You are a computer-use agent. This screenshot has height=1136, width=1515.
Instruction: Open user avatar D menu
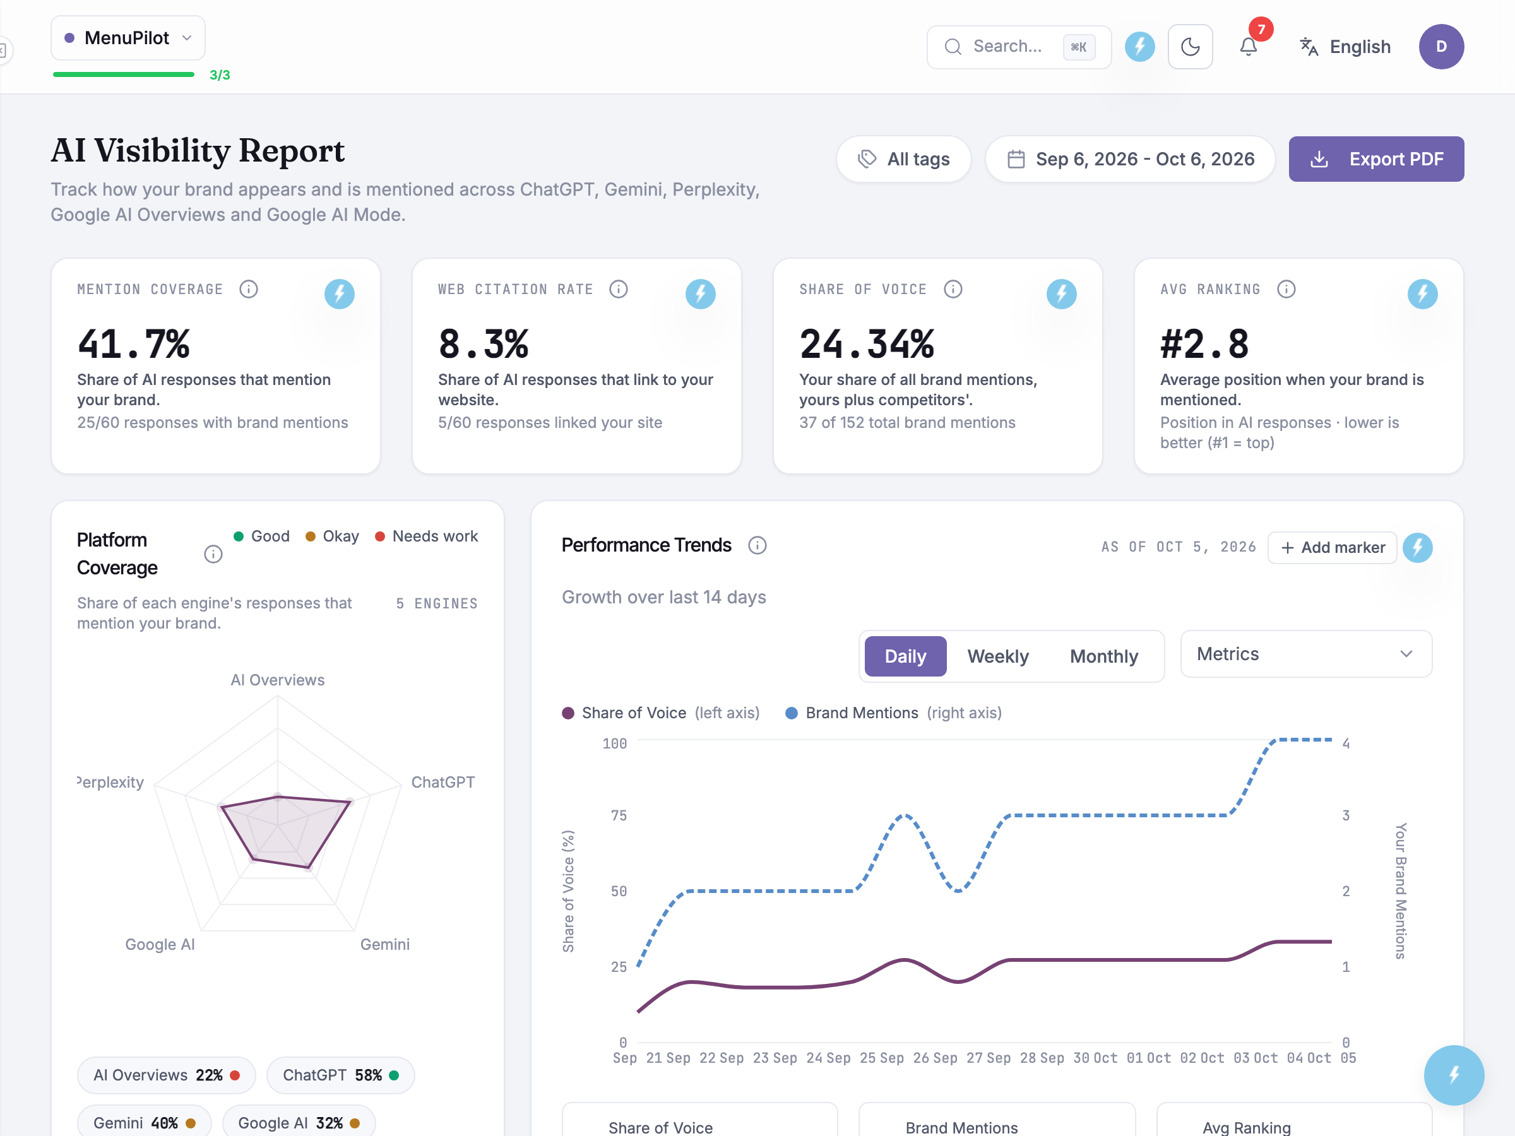1441,47
